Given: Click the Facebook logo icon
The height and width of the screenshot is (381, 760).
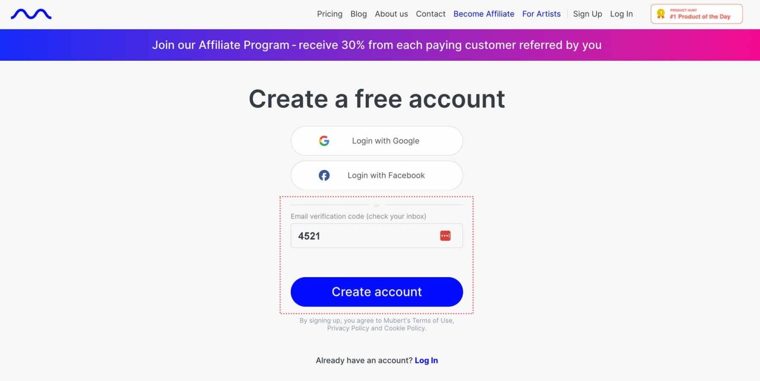Looking at the screenshot, I should point(324,176).
